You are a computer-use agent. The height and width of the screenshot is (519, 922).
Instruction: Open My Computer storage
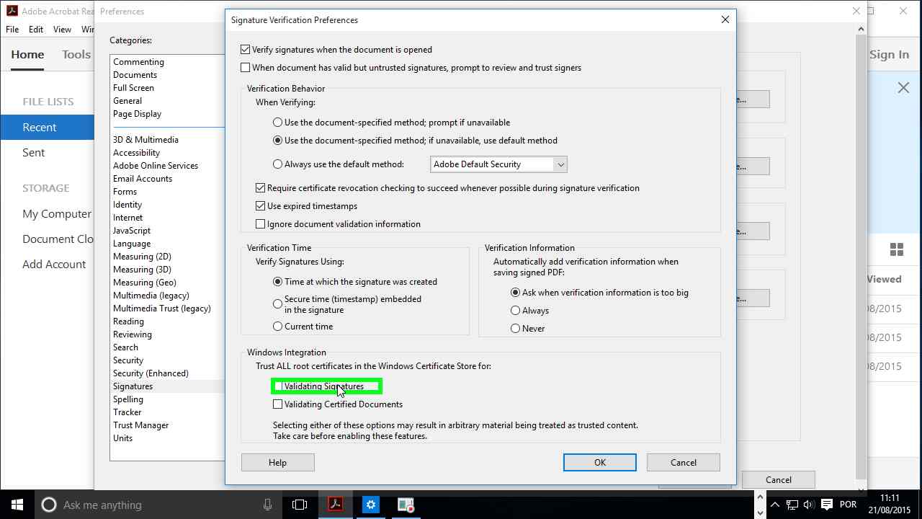(x=57, y=214)
